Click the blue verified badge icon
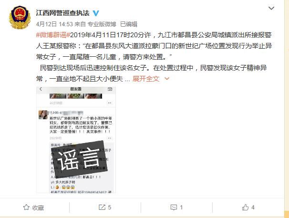The image size is (289, 218). [96, 13]
